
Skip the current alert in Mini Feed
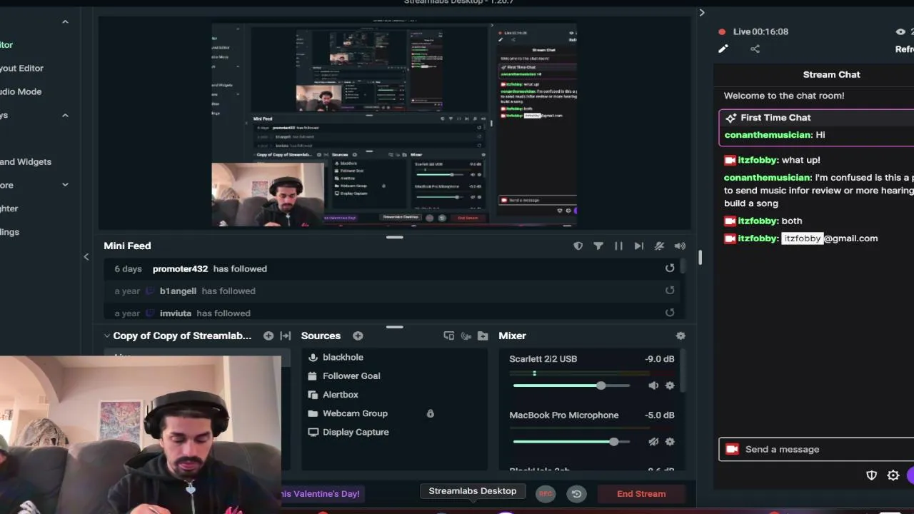pyautogui.click(x=639, y=246)
